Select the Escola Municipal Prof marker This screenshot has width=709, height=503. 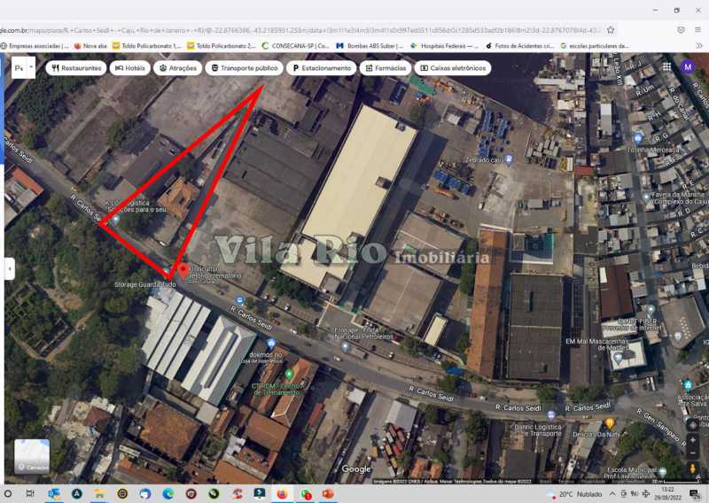click(662, 472)
